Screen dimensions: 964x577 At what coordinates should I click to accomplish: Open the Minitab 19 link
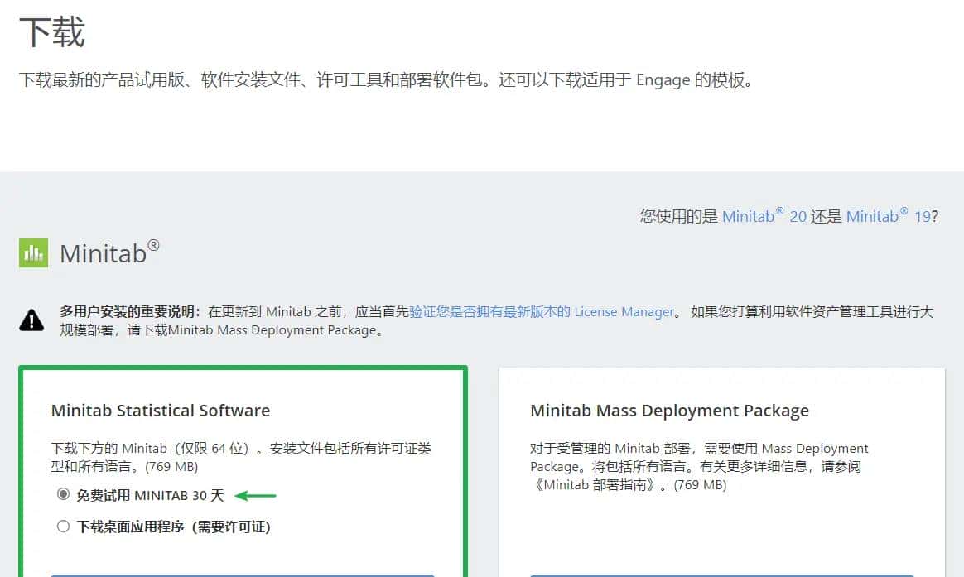pyautogui.click(x=892, y=216)
